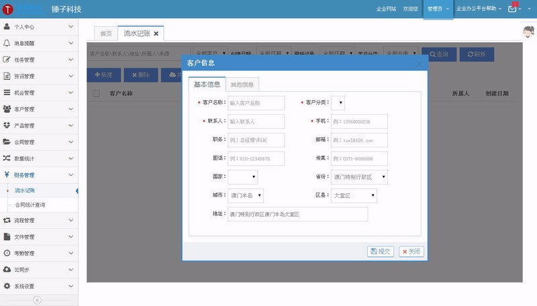
Task: Click the 职务 input field
Action: 256,140
